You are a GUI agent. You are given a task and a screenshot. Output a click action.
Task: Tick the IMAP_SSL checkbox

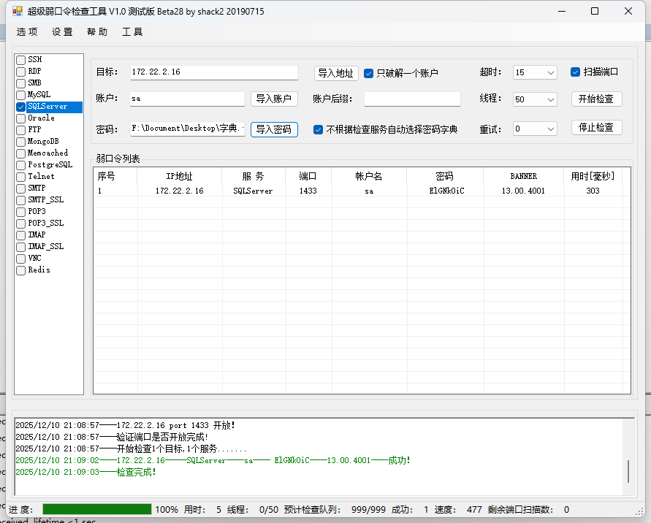click(x=20, y=247)
